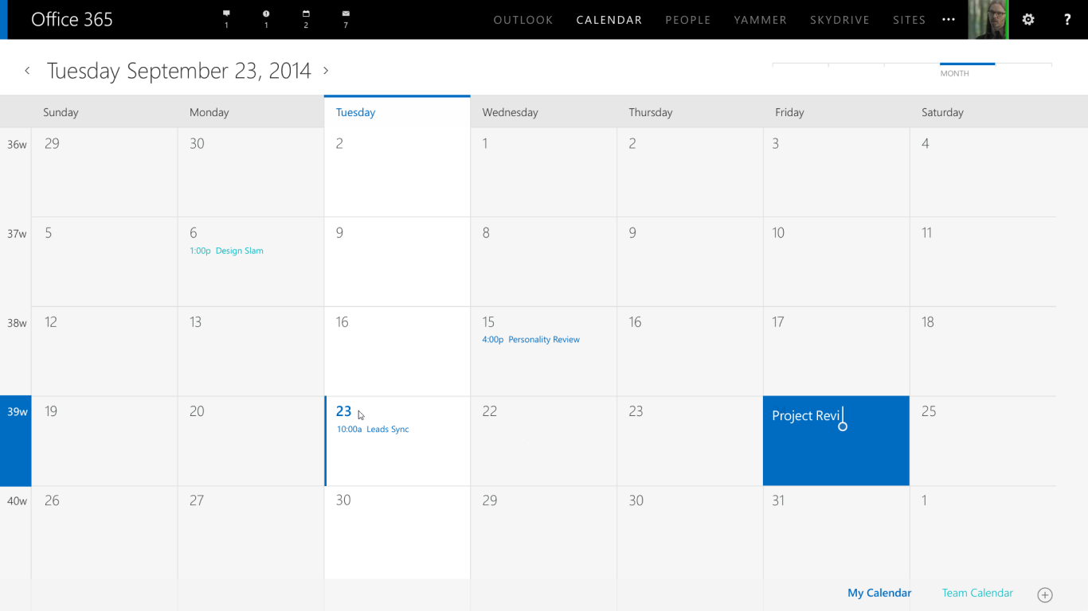Click the Sunday column header
The image size is (1088, 611).
click(61, 112)
